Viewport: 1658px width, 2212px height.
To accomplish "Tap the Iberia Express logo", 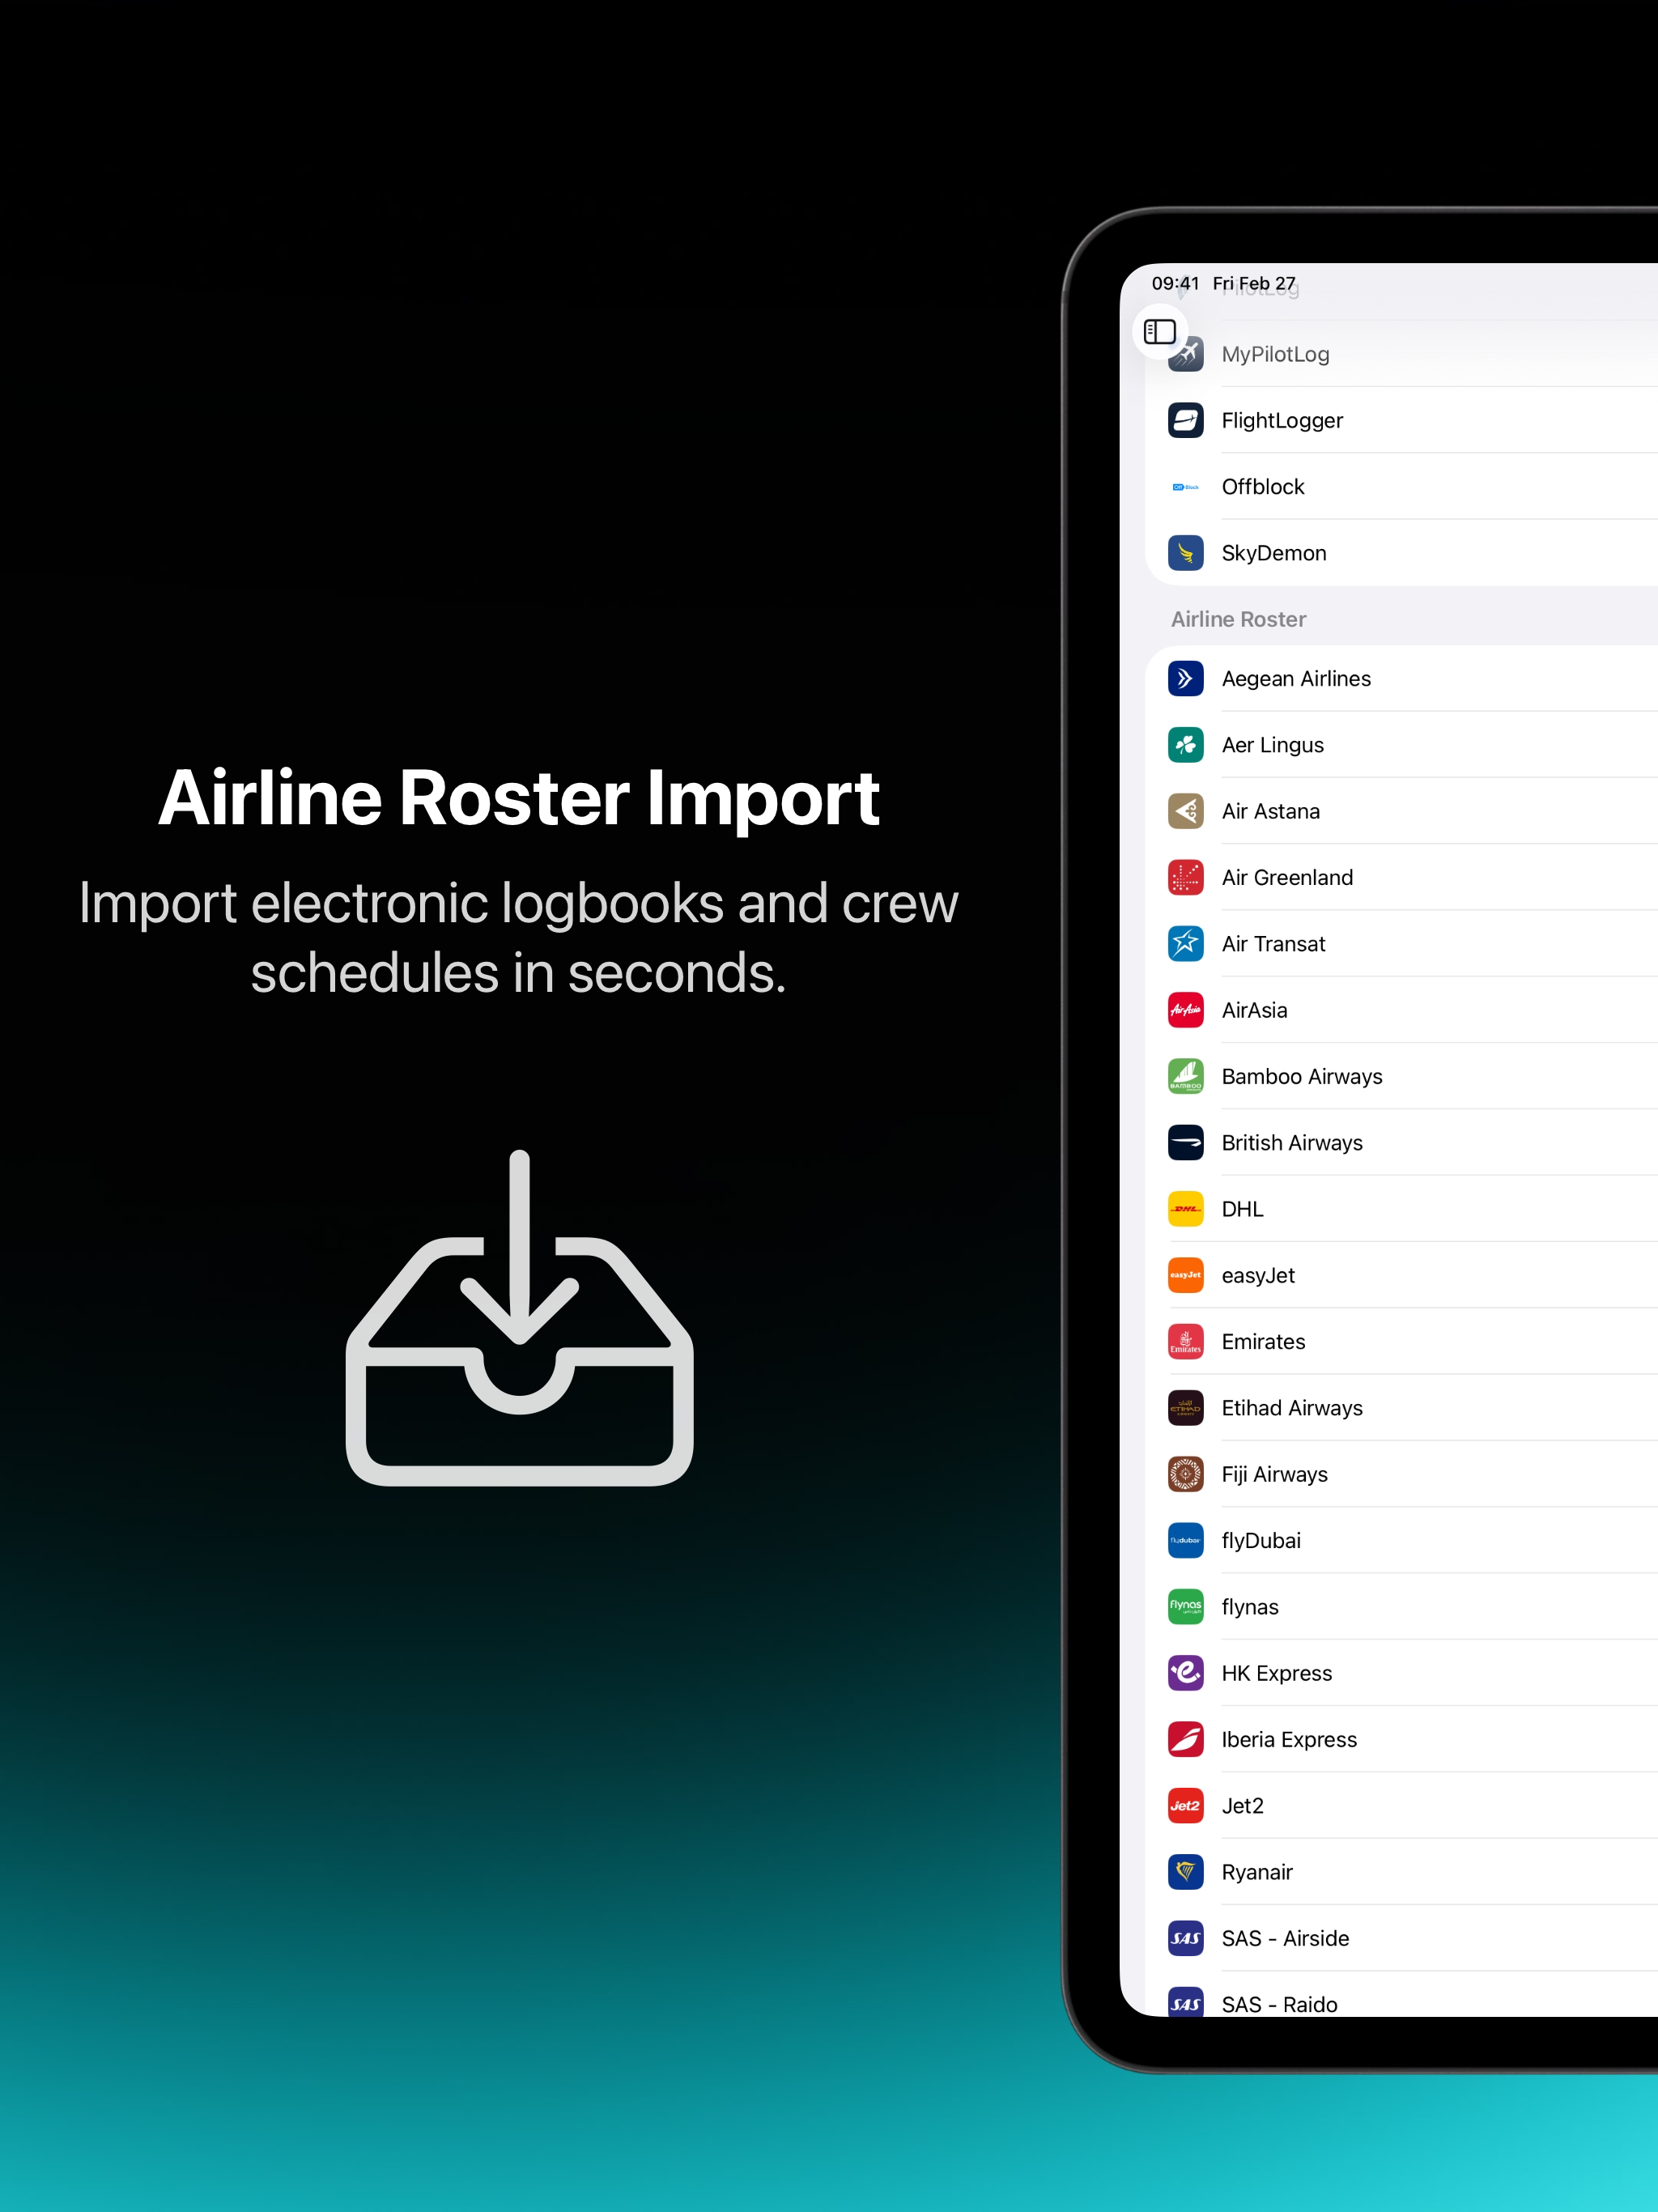I will (1186, 1740).
